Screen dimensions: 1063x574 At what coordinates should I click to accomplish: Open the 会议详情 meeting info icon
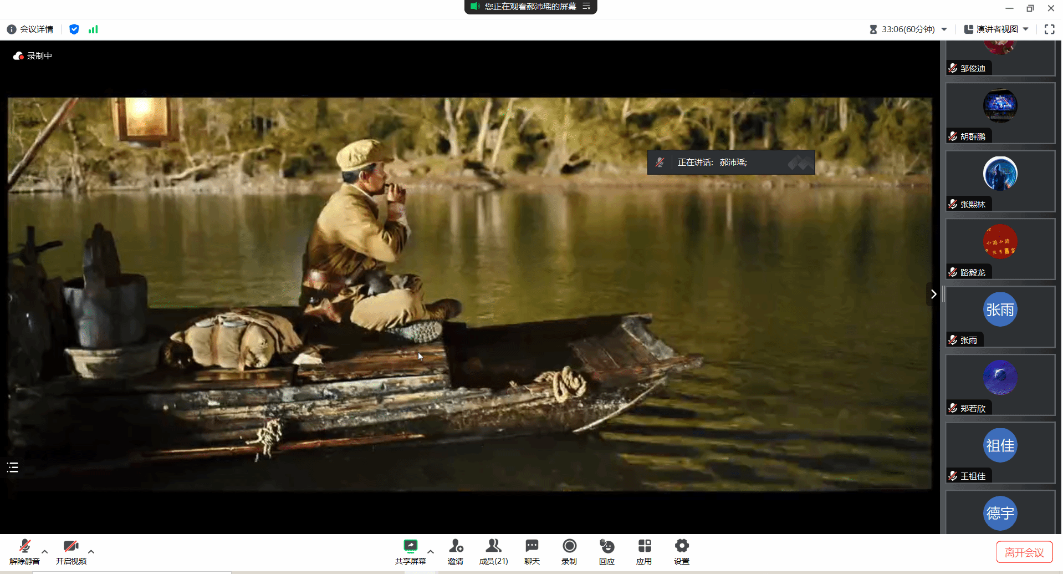coord(12,29)
